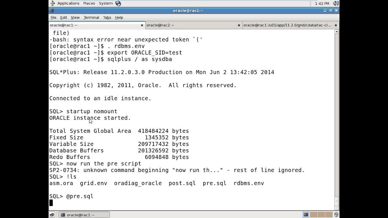The image size is (388, 218).
Task: Click the terminal scrollbar thumb
Action: coord(336,201)
